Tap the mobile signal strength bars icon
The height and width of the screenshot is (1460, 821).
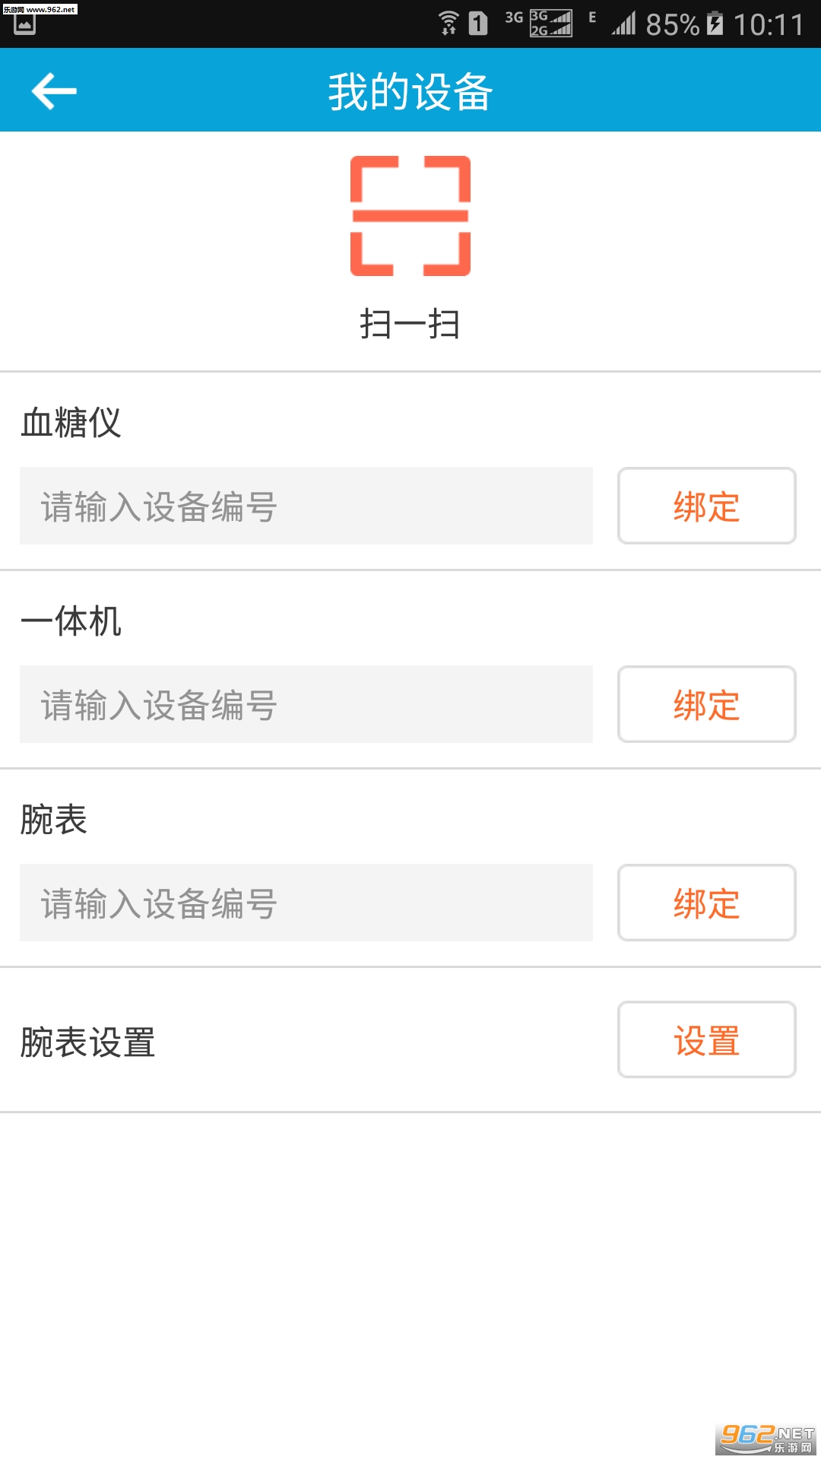624,24
